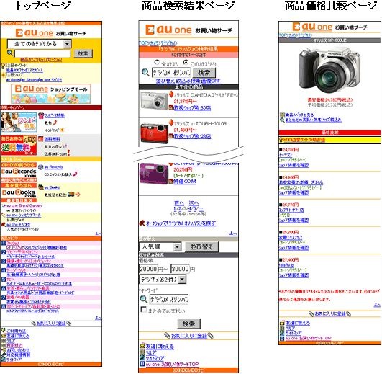Viewport: 382px width, 374px height.
Task: Select the 全カテゴリ radio button
Action: click(x=157, y=62)
